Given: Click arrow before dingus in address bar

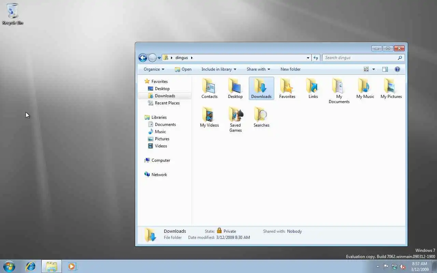Looking at the screenshot, I should (172, 58).
